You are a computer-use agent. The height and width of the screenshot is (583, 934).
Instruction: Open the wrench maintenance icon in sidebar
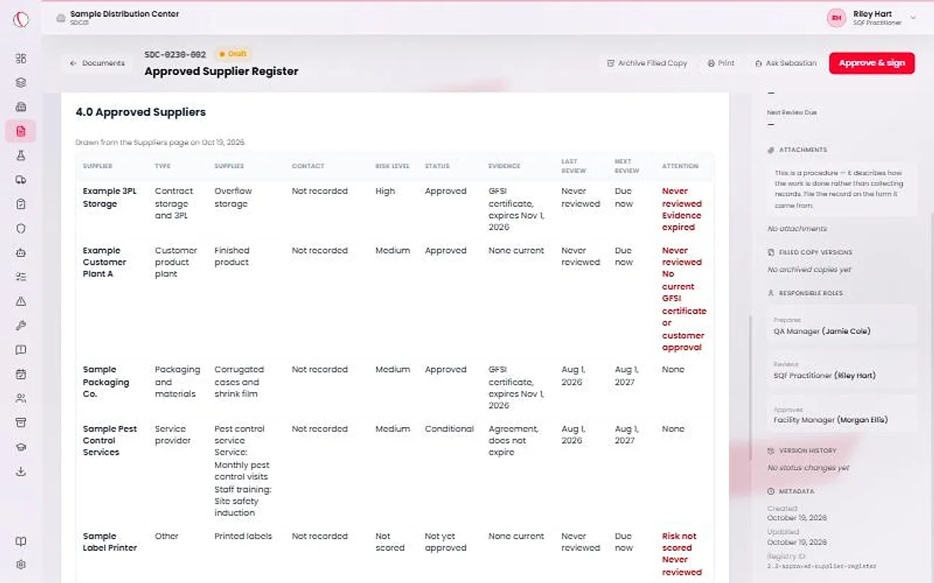tap(20, 326)
